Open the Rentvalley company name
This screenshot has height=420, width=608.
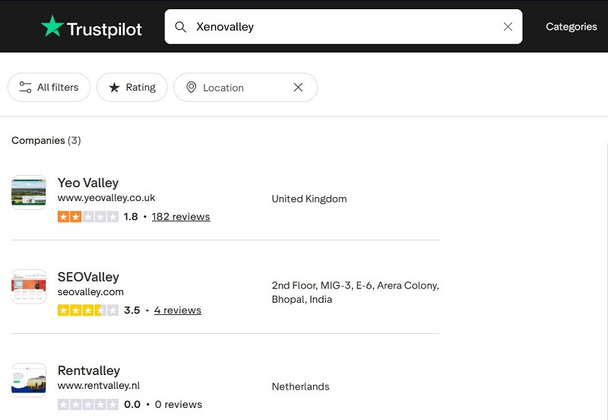(89, 371)
